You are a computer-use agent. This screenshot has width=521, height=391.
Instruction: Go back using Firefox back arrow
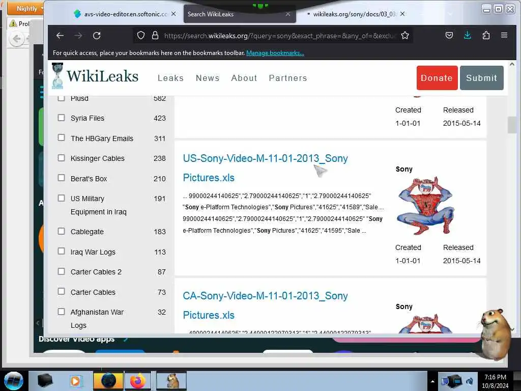pyautogui.click(x=60, y=36)
